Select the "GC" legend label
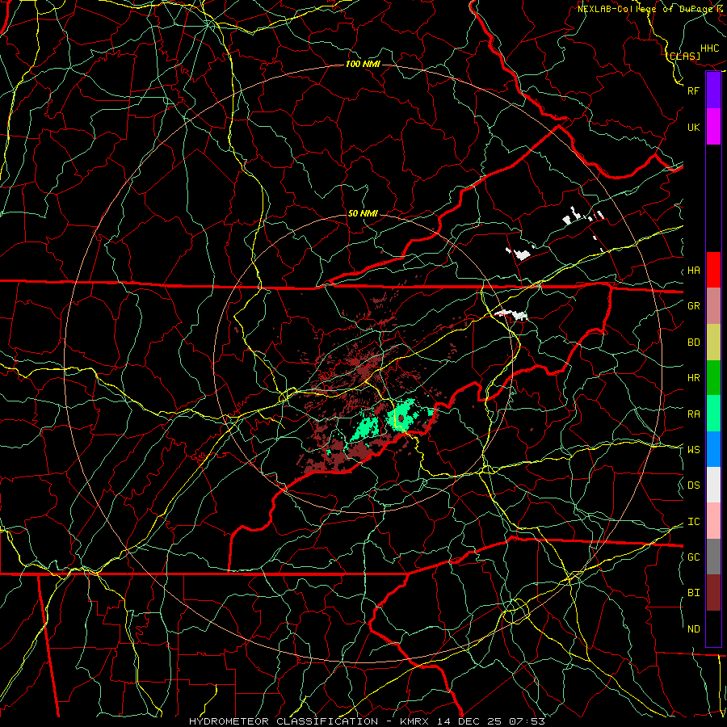 pos(693,557)
